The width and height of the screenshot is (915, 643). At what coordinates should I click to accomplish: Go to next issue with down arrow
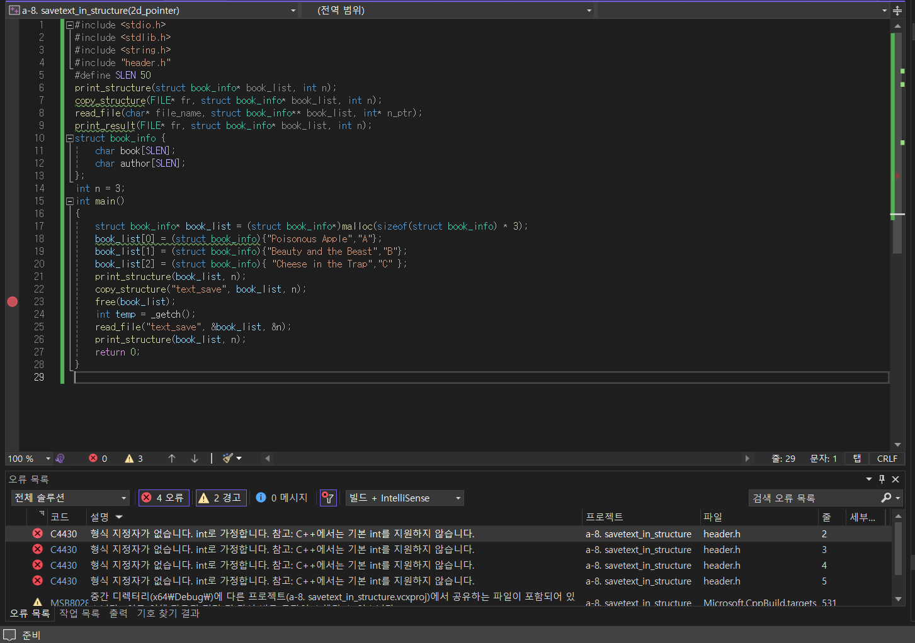coord(195,459)
